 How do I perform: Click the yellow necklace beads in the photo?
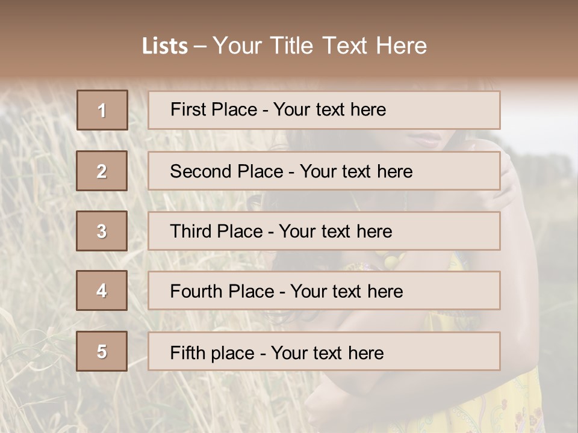391,260
